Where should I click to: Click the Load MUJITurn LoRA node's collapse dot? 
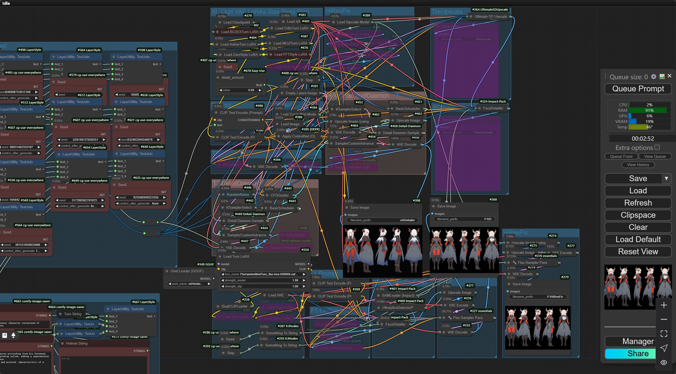tap(270, 43)
